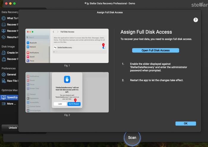Image resolution: width=208 pixels, height=147 pixels.
Task: Click the Optimize Mac section label
Action: coord(10,90)
